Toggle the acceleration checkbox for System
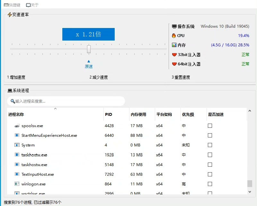 point(210,145)
